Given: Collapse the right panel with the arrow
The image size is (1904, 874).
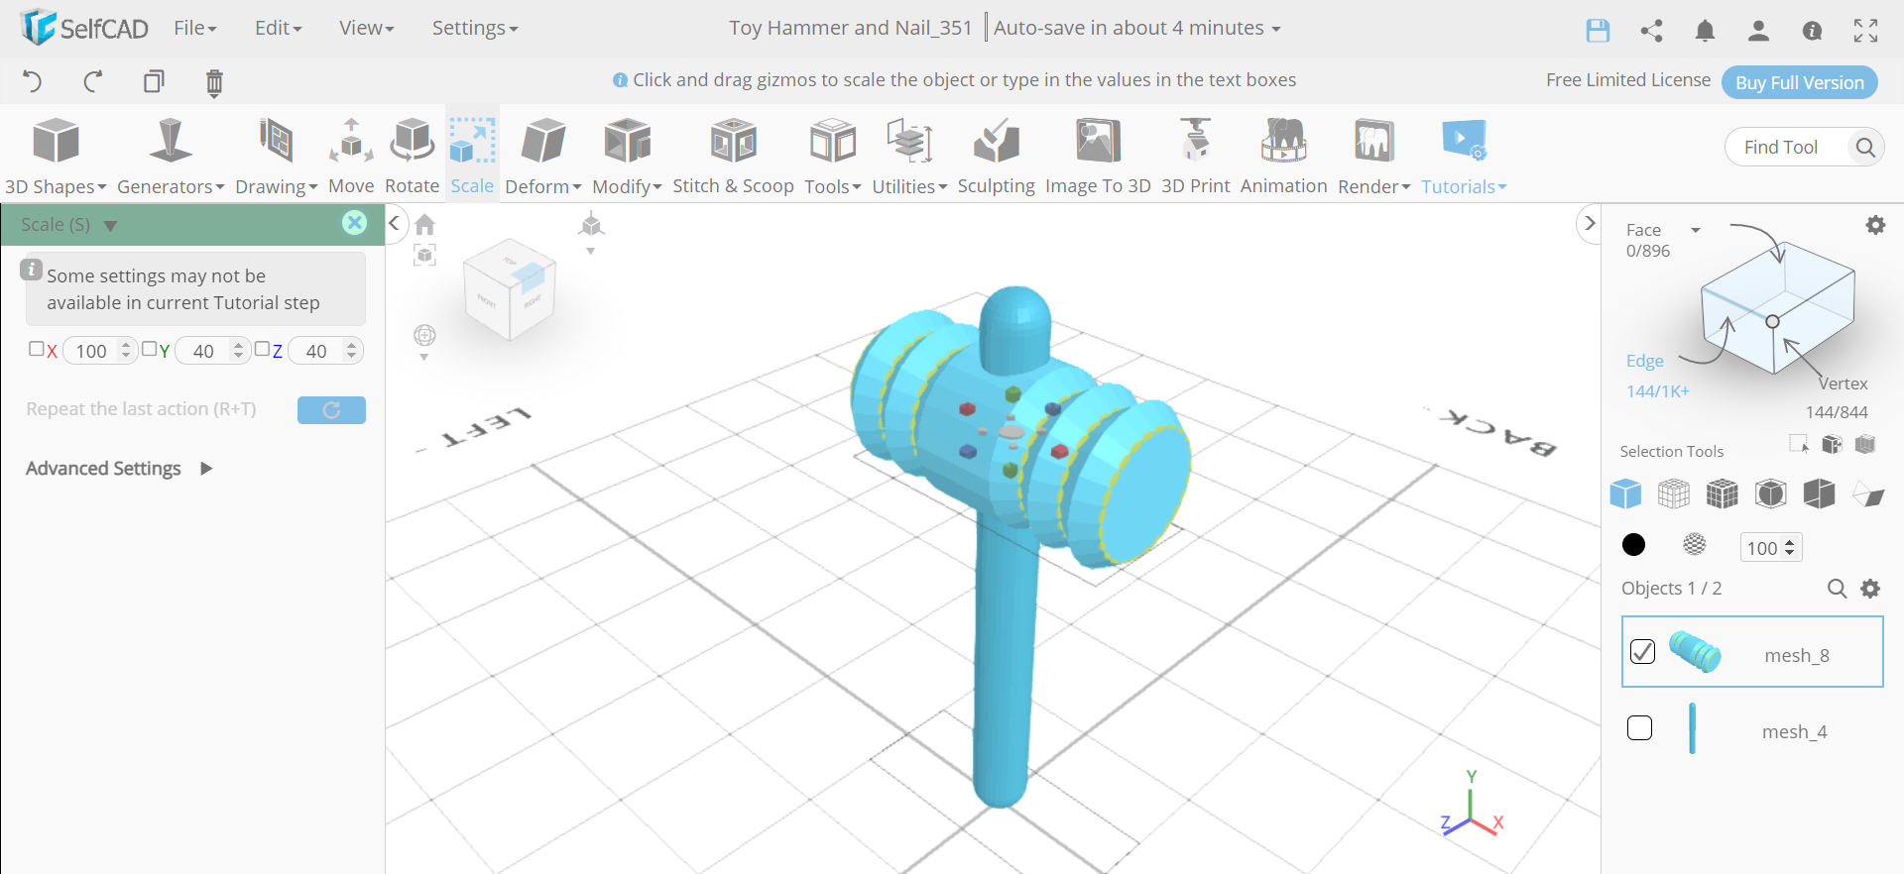Looking at the screenshot, I should 1589,223.
